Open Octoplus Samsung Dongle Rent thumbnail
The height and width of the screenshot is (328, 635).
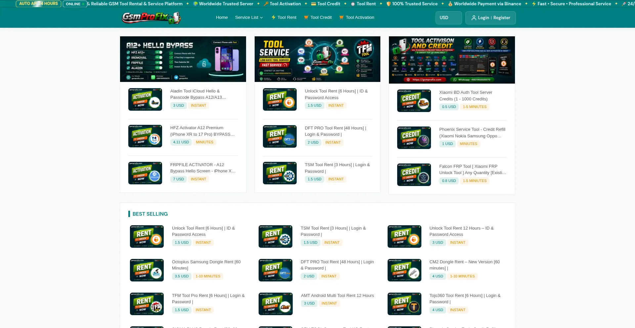pos(147,270)
